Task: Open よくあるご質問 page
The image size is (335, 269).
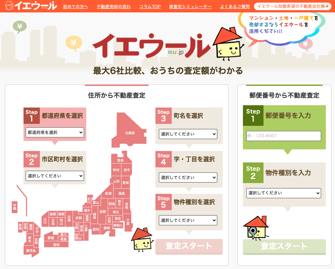Action: [x=235, y=7]
